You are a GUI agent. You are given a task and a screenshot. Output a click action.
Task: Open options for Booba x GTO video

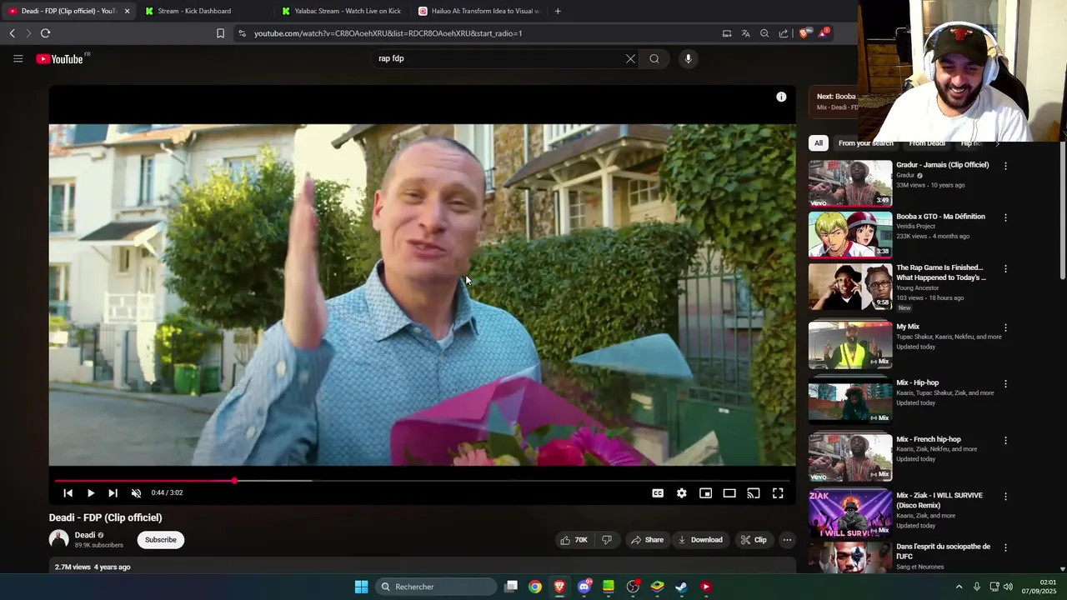coord(1005,217)
